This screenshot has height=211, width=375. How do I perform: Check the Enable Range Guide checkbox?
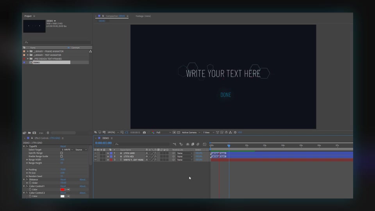pos(61,156)
